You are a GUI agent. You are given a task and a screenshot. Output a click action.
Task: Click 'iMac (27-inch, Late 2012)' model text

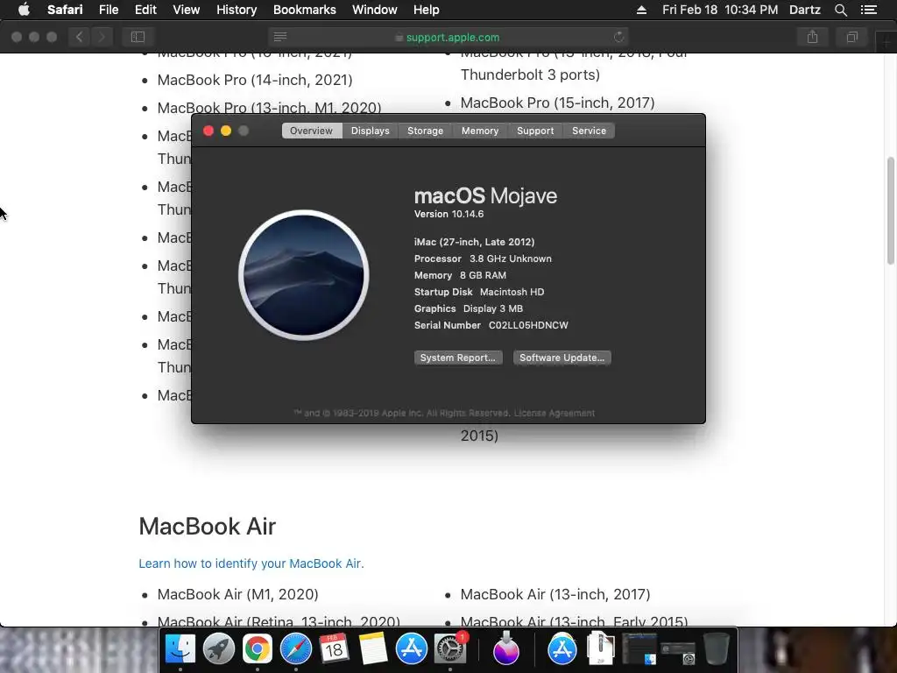click(474, 242)
